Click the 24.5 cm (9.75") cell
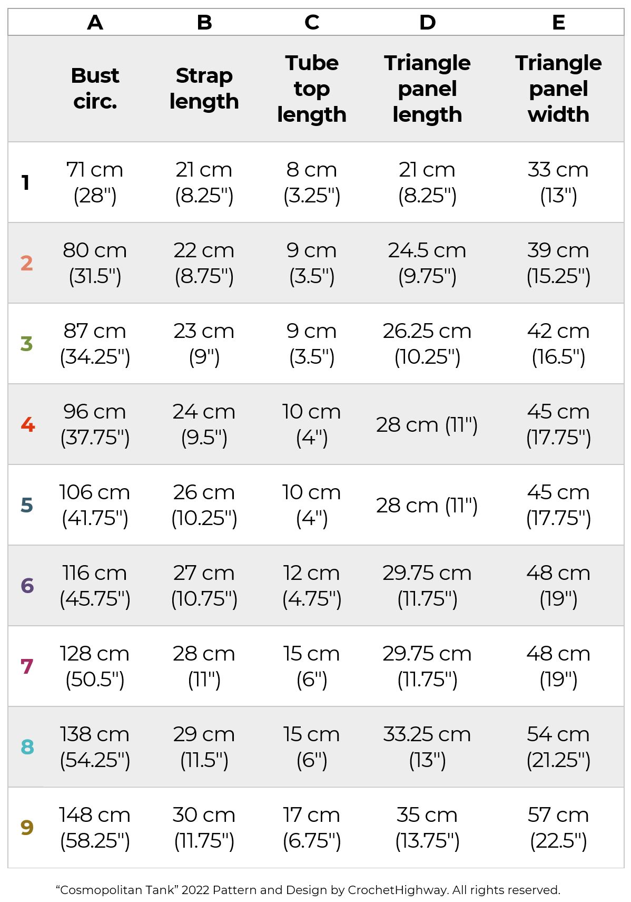Screen dimensions: 631x902 (427, 263)
